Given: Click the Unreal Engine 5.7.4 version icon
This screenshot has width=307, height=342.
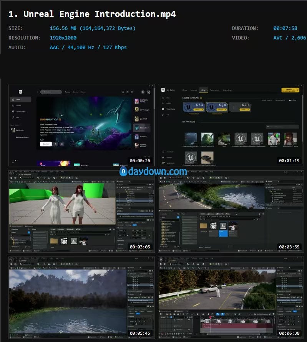Looking at the screenshot, I should pyautogui.click(x=188, y=107).
